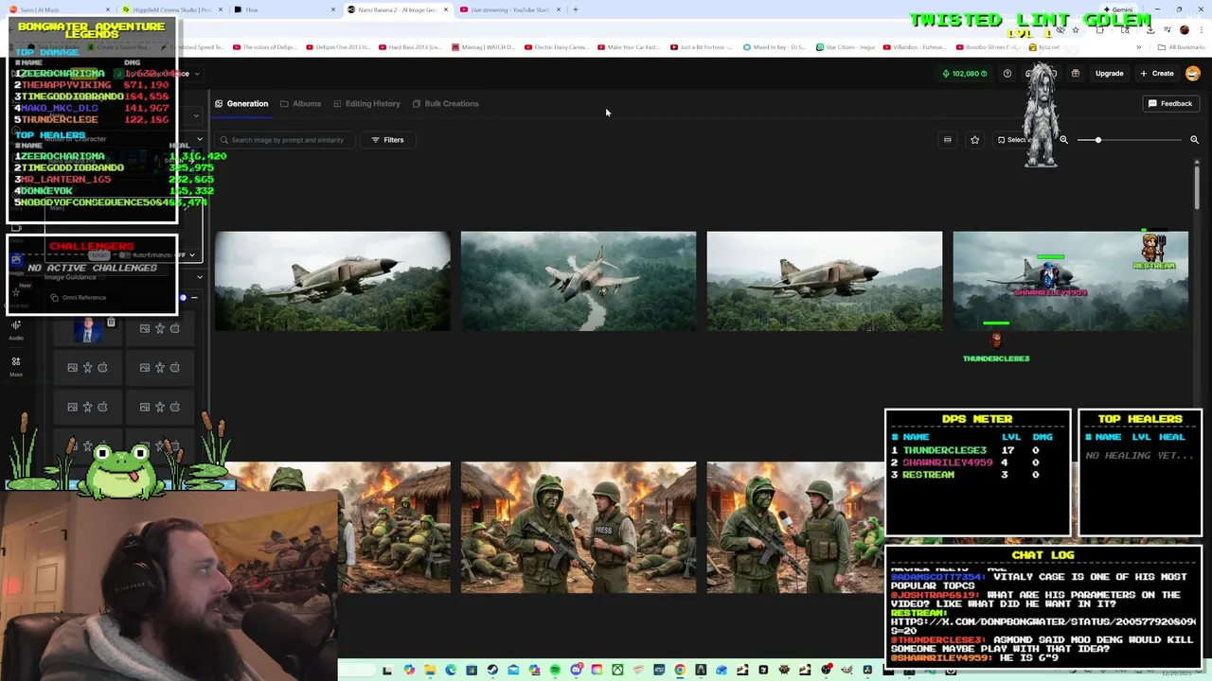Open the Mixmag WATCH bookmark
The width and height of the screenshot is (1212, 681).
[483, 46]
